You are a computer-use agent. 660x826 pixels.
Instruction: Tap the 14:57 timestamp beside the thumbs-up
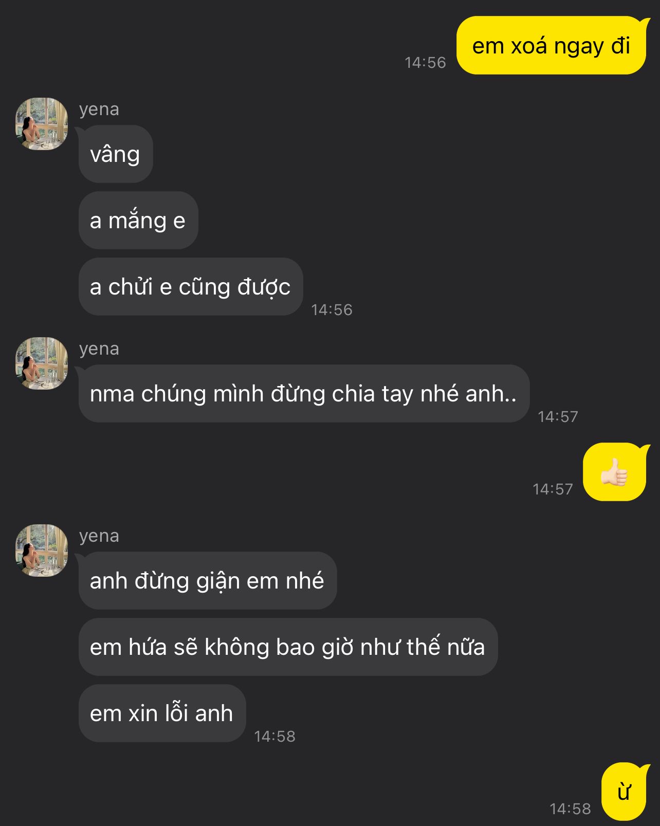pyautogui.click(x=553, y=489)
